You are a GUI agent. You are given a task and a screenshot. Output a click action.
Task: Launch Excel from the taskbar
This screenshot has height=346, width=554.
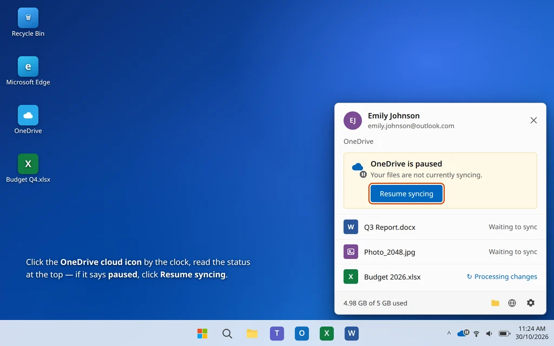(x=326, y=333)
